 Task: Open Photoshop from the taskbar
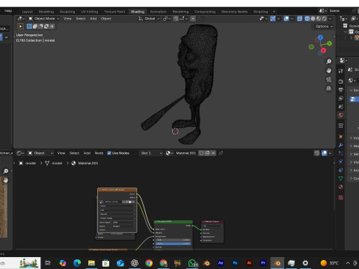click(235, 263)
